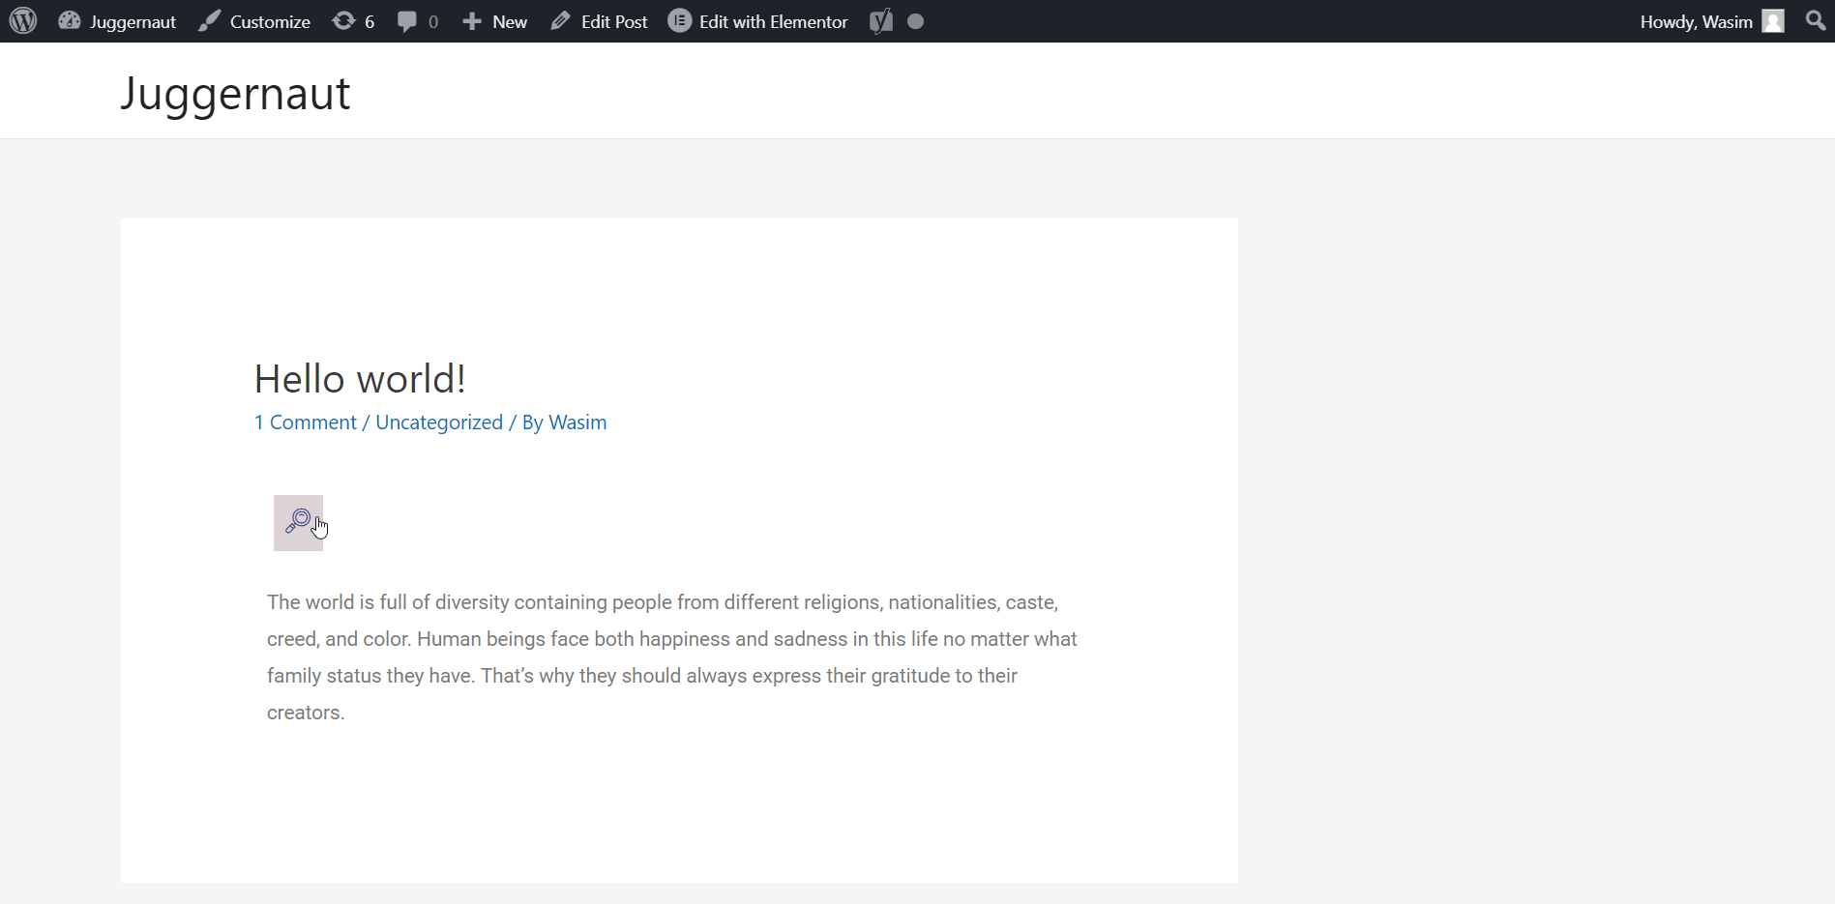Screen dimensions: 1835x904
Task: View the 6 pending updates
Action: tap(353, 21)
